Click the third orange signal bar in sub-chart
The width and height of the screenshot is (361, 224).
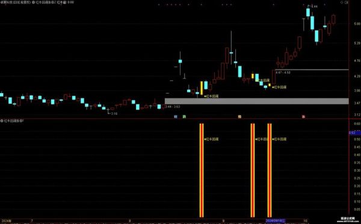270,170
